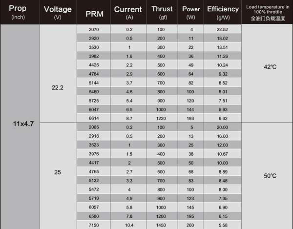Select the 10.4 current value
The image size is (293, 229).
click(x=128, y=225)
